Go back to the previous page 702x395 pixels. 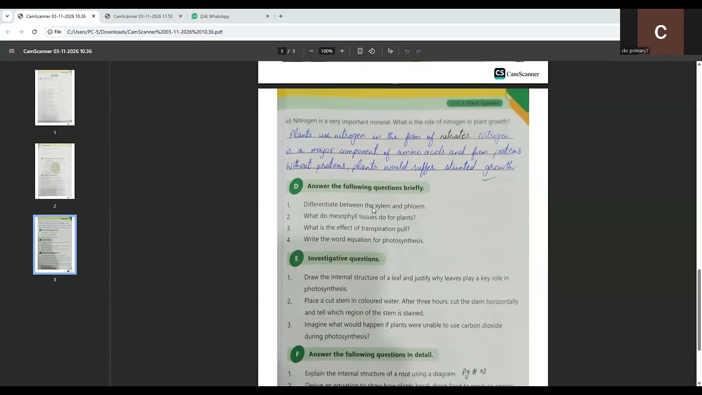(8, 32)
